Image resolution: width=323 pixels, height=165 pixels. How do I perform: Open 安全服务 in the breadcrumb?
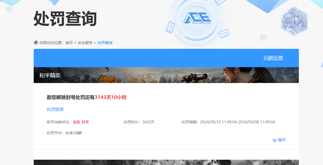tap(85, 43)
